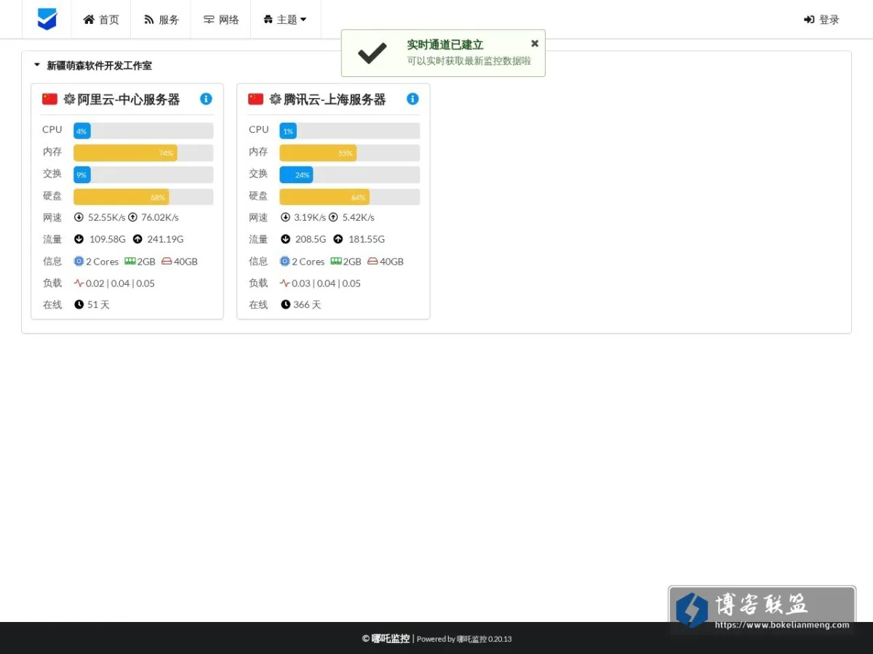Close the 实时通道已建立 notification
Screen dimensions: 873x654
point(535,44)
